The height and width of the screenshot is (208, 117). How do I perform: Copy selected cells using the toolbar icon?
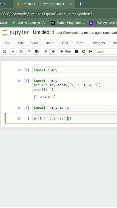(x=29, y=51)
